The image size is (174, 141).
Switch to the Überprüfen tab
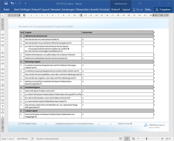(x=83, y=9)
